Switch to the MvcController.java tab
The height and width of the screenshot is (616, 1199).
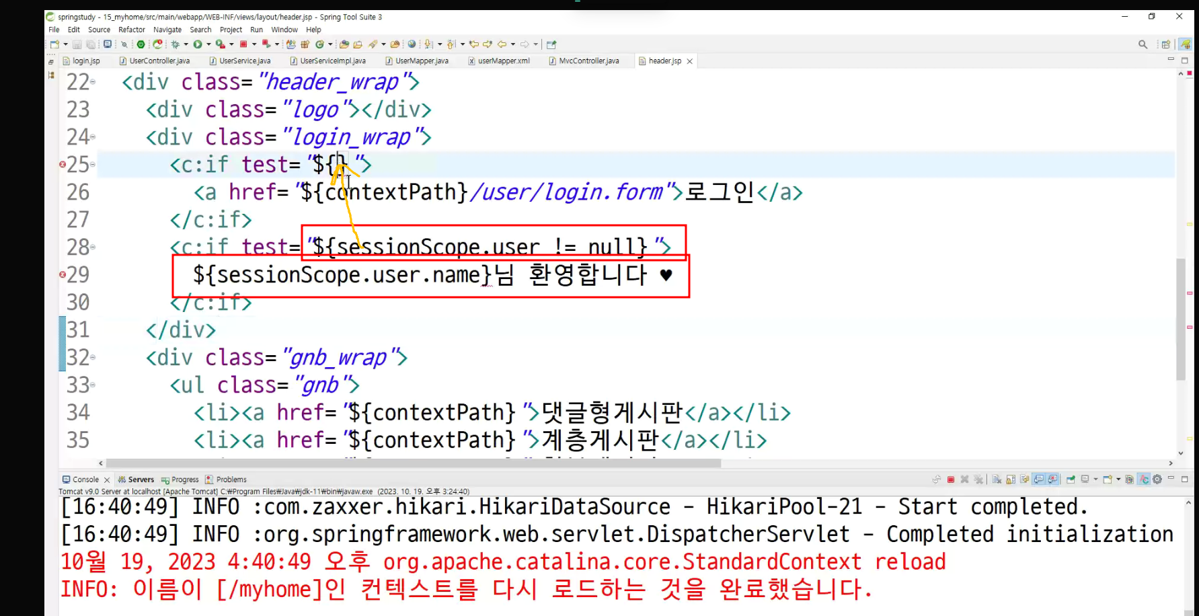coord(584,61)
